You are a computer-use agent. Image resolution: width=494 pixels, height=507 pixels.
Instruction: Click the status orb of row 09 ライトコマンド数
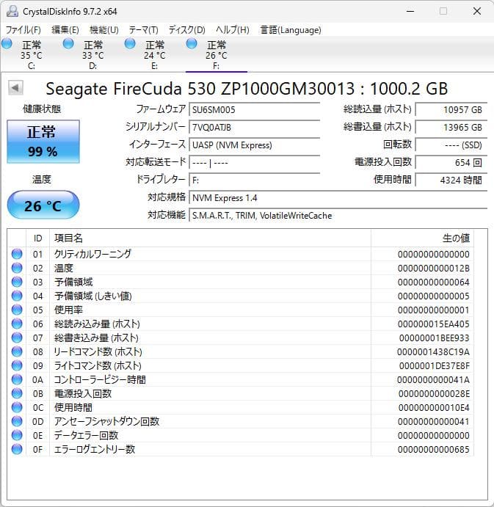click(x=17, y=365)
